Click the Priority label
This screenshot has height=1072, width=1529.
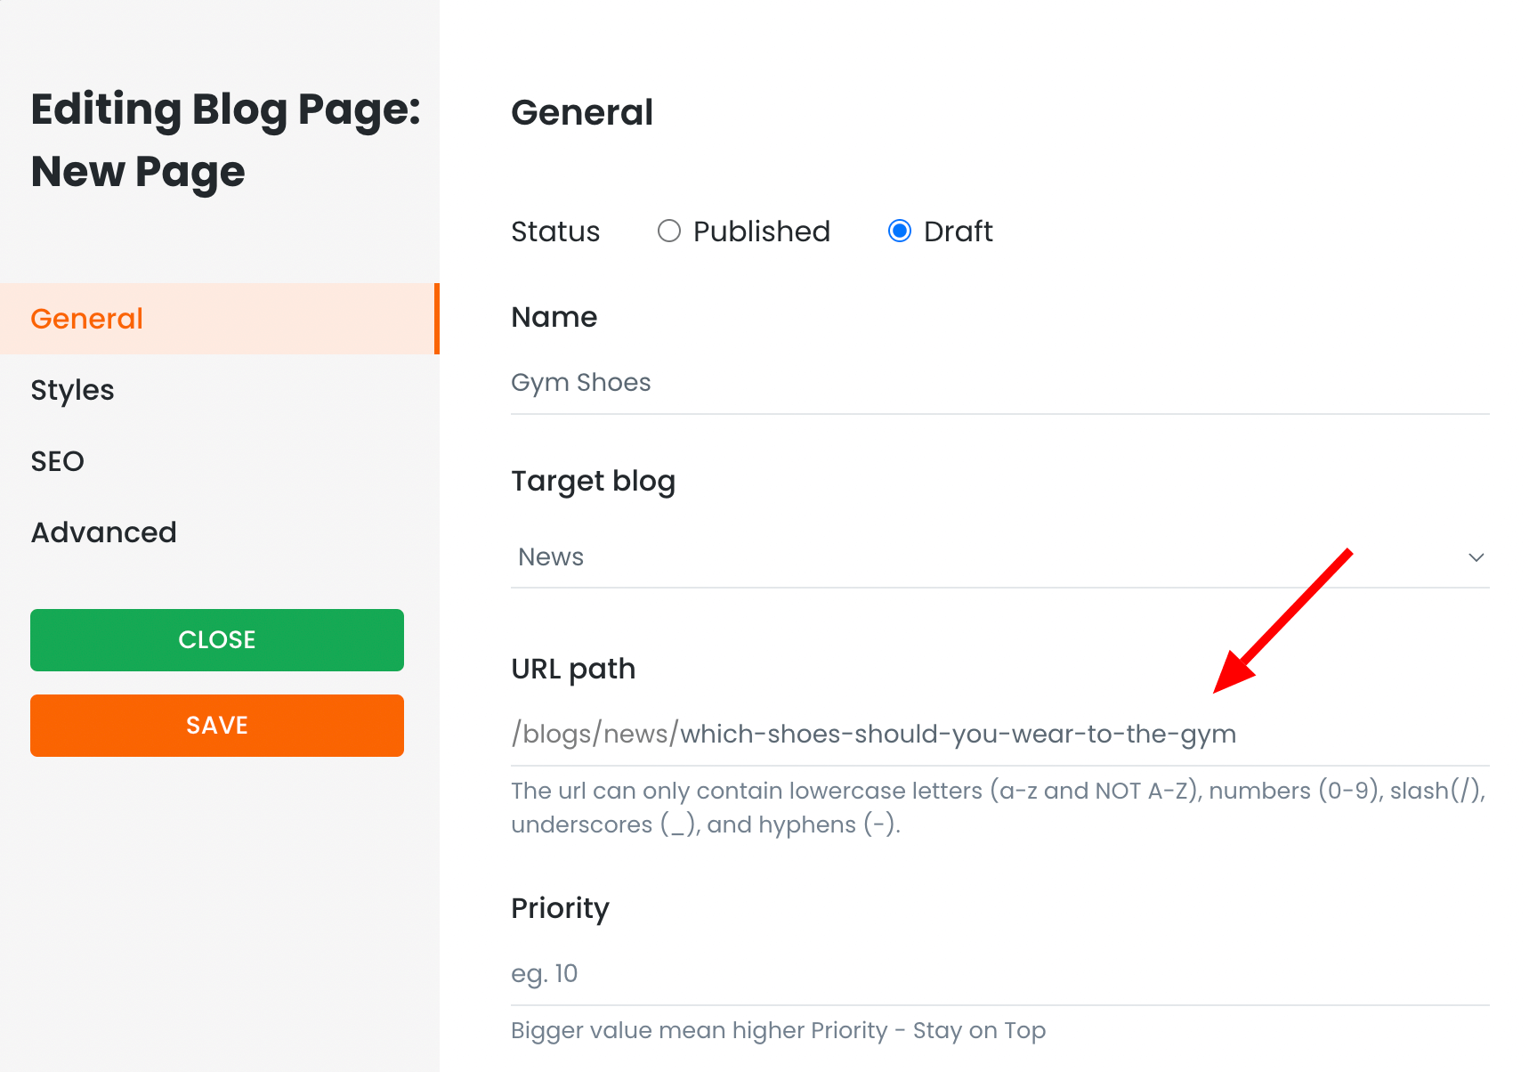tap(560, 909)
